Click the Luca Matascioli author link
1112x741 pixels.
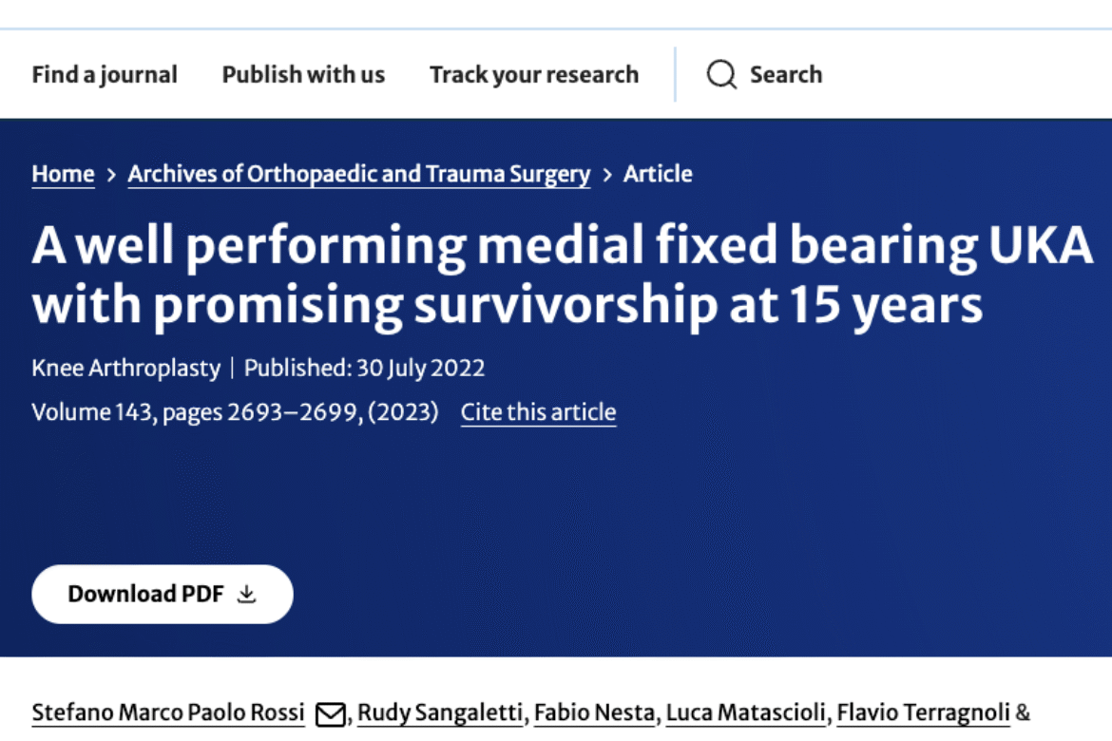pos(746,713)
